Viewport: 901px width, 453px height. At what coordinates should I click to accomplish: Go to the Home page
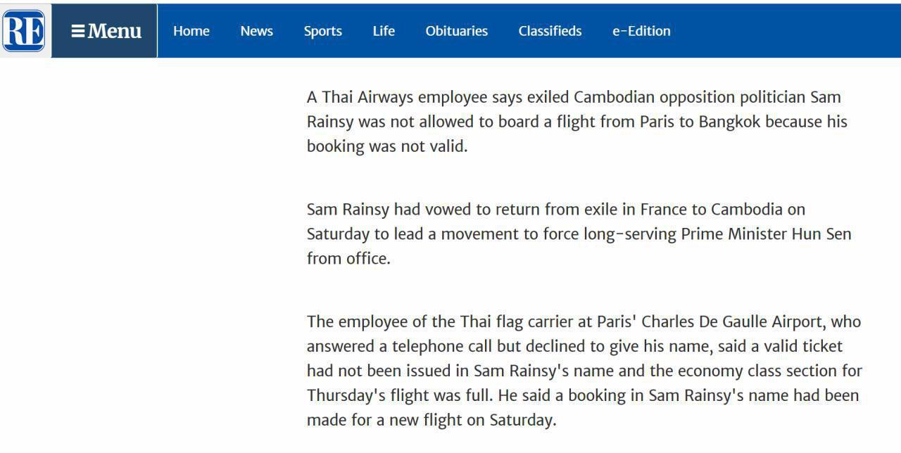(191, 31)
